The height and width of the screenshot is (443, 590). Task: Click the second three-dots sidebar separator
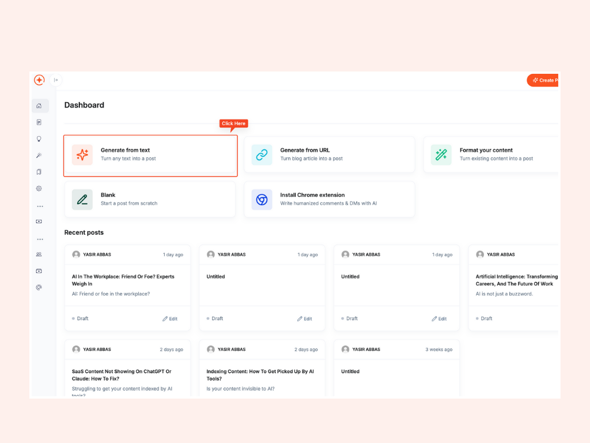coord(40,239)
